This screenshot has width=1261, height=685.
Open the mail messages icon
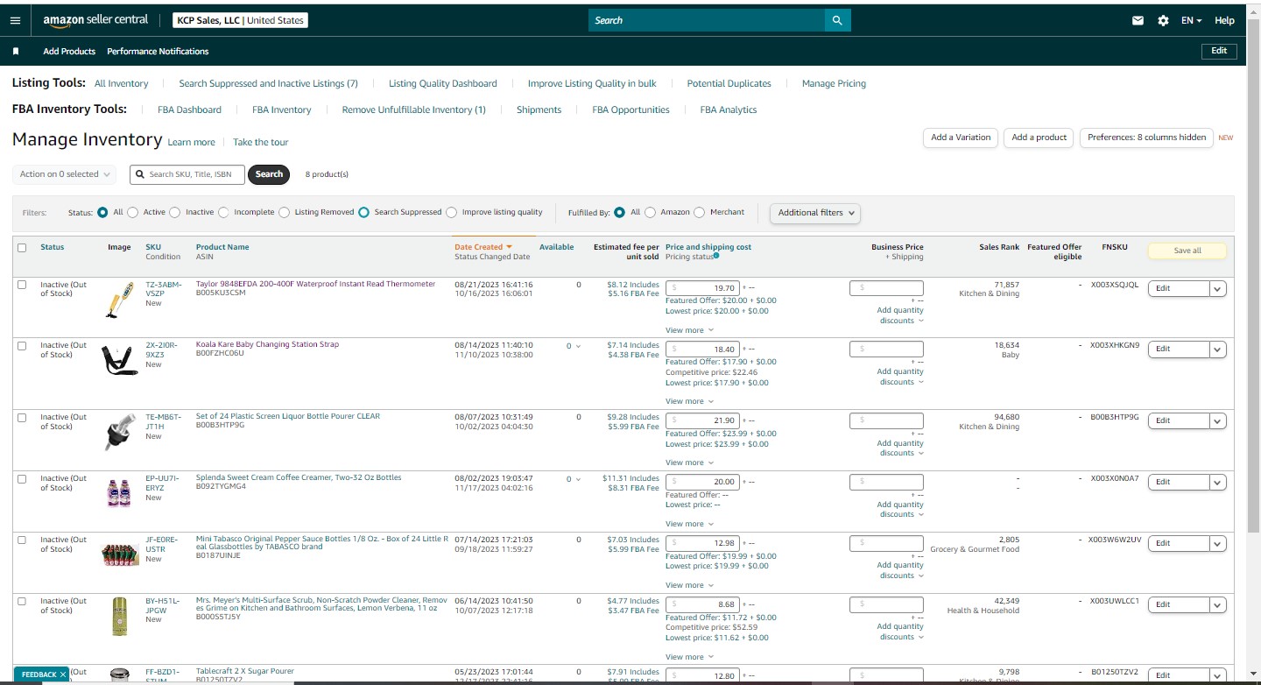point(1138,20)
